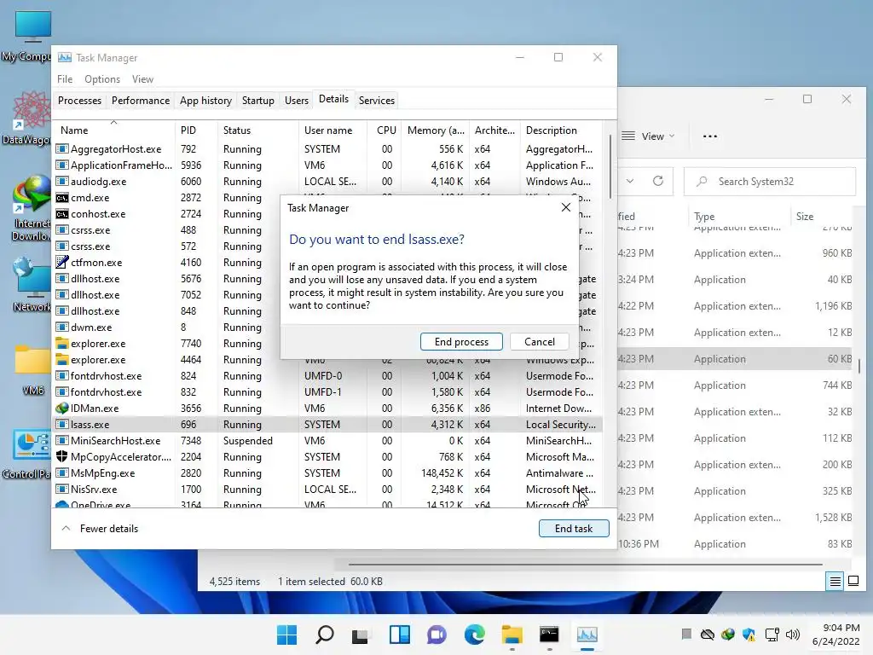Open the Windows Start menu
This screenshot has height=655, width=873.
pyautogui.click(x=286, y=634)
